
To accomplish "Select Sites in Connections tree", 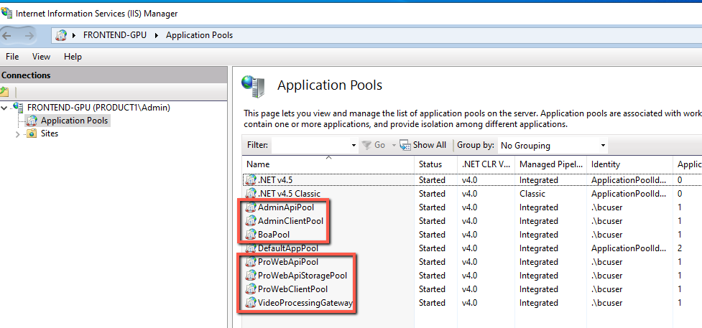I will 50,133.
